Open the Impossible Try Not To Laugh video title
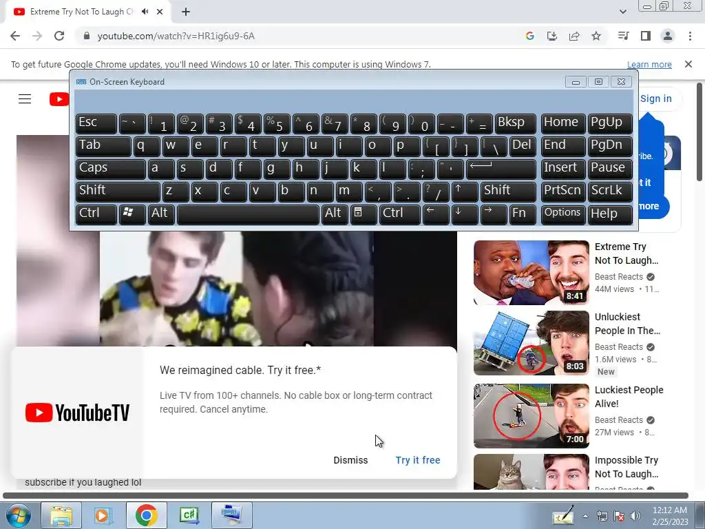The height and width of the screenshot is (529, 705). pos(627,467)
